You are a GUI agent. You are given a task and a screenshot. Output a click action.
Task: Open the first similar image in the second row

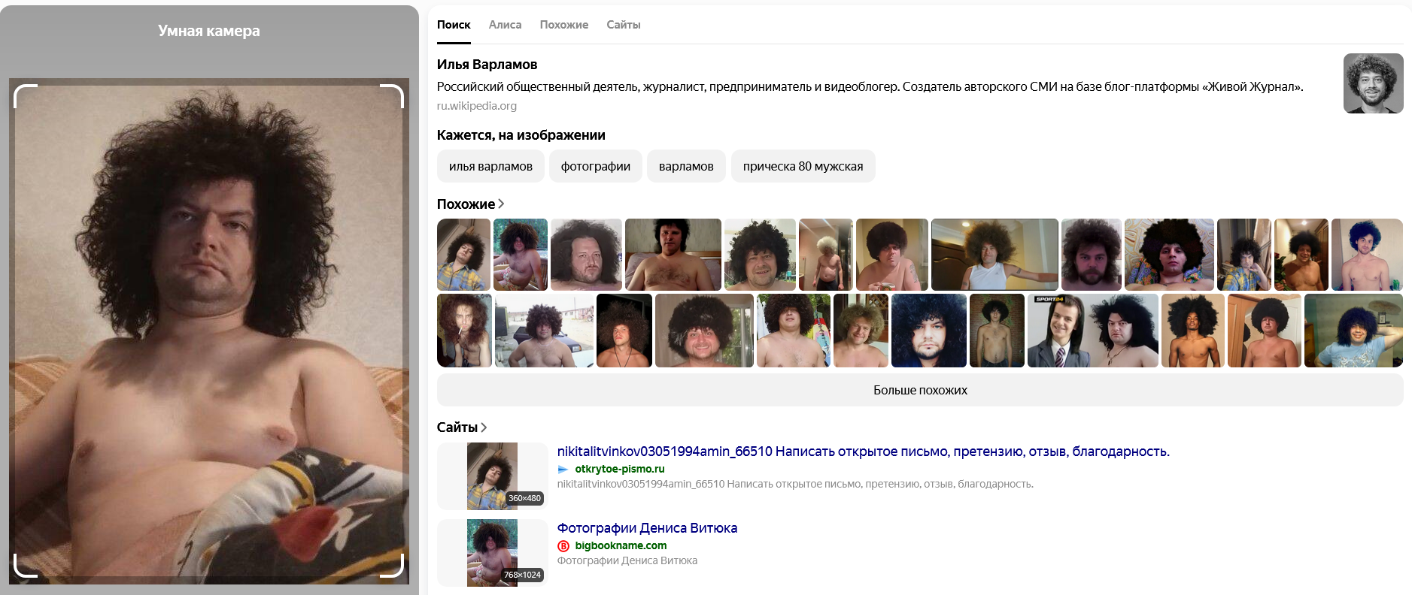pyautogui.click(x=464, y=331)
